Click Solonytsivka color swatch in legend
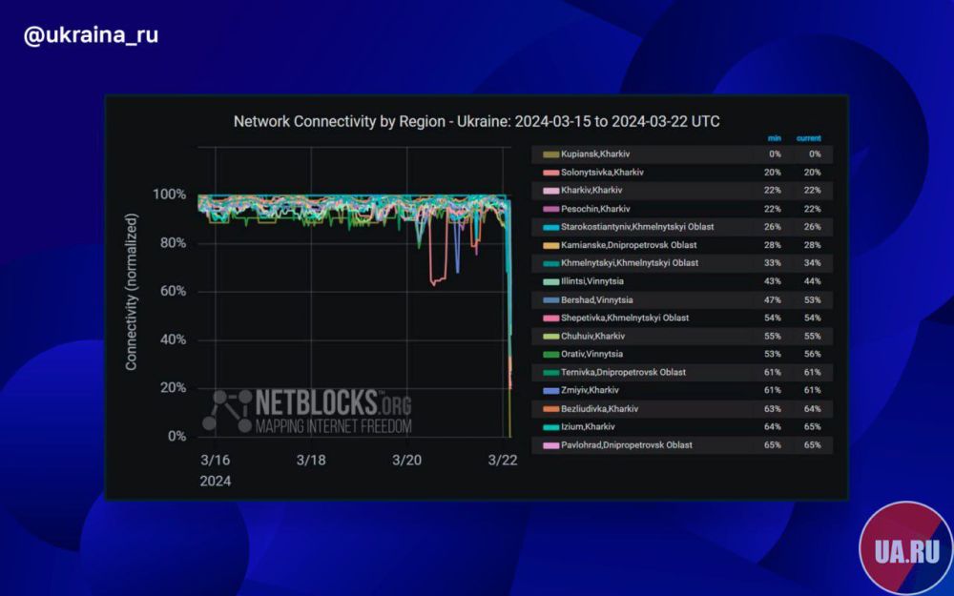Viewport: 954px width, 596px height. (550, 173)
